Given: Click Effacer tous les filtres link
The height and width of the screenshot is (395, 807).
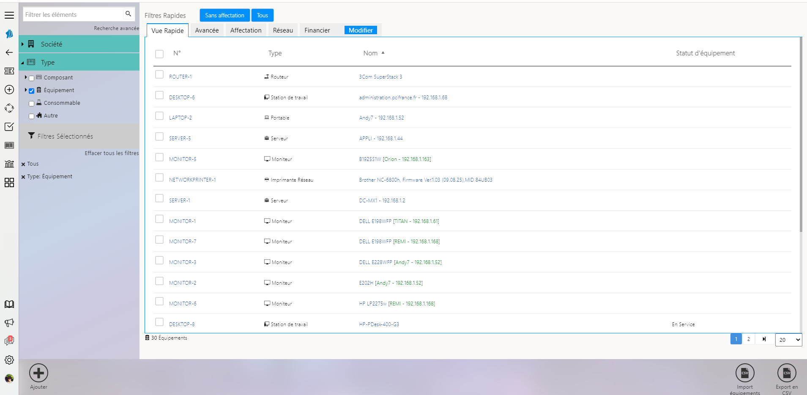Looking at the screenshot, I should pyautogui.click(x=112, y=153).
